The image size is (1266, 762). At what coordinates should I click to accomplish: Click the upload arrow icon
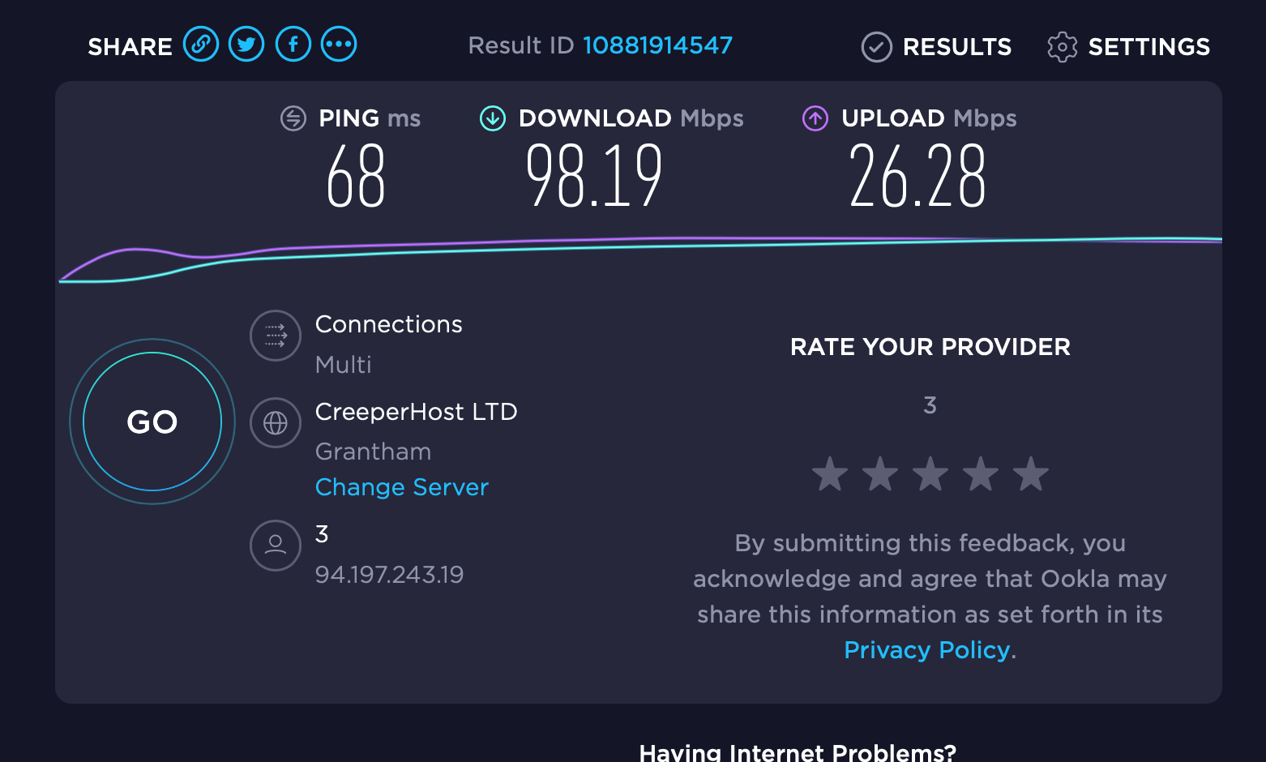(814, 118)
